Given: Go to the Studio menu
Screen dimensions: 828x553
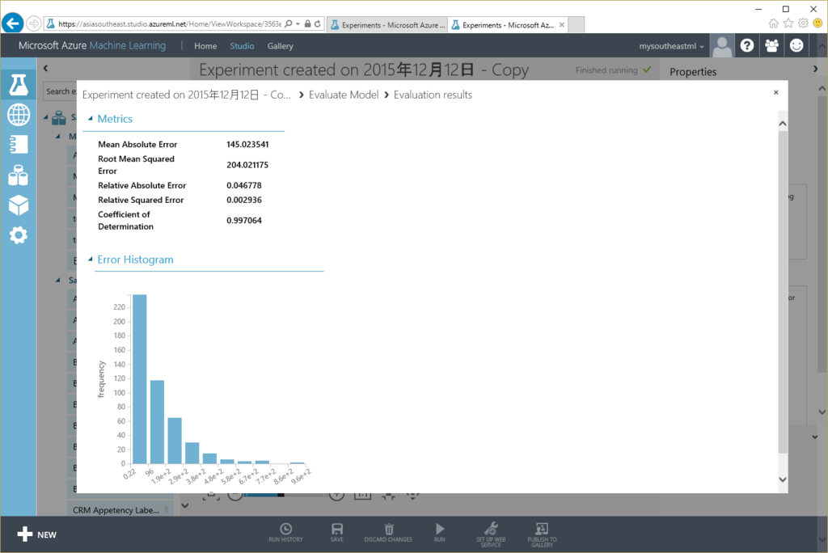Looking at the screenshot, I should (242, 46).
